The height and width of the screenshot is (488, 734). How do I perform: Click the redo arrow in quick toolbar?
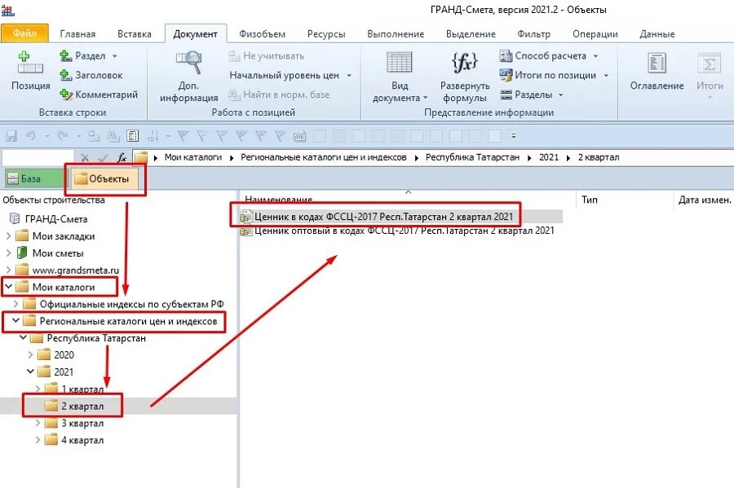(62, 136)
